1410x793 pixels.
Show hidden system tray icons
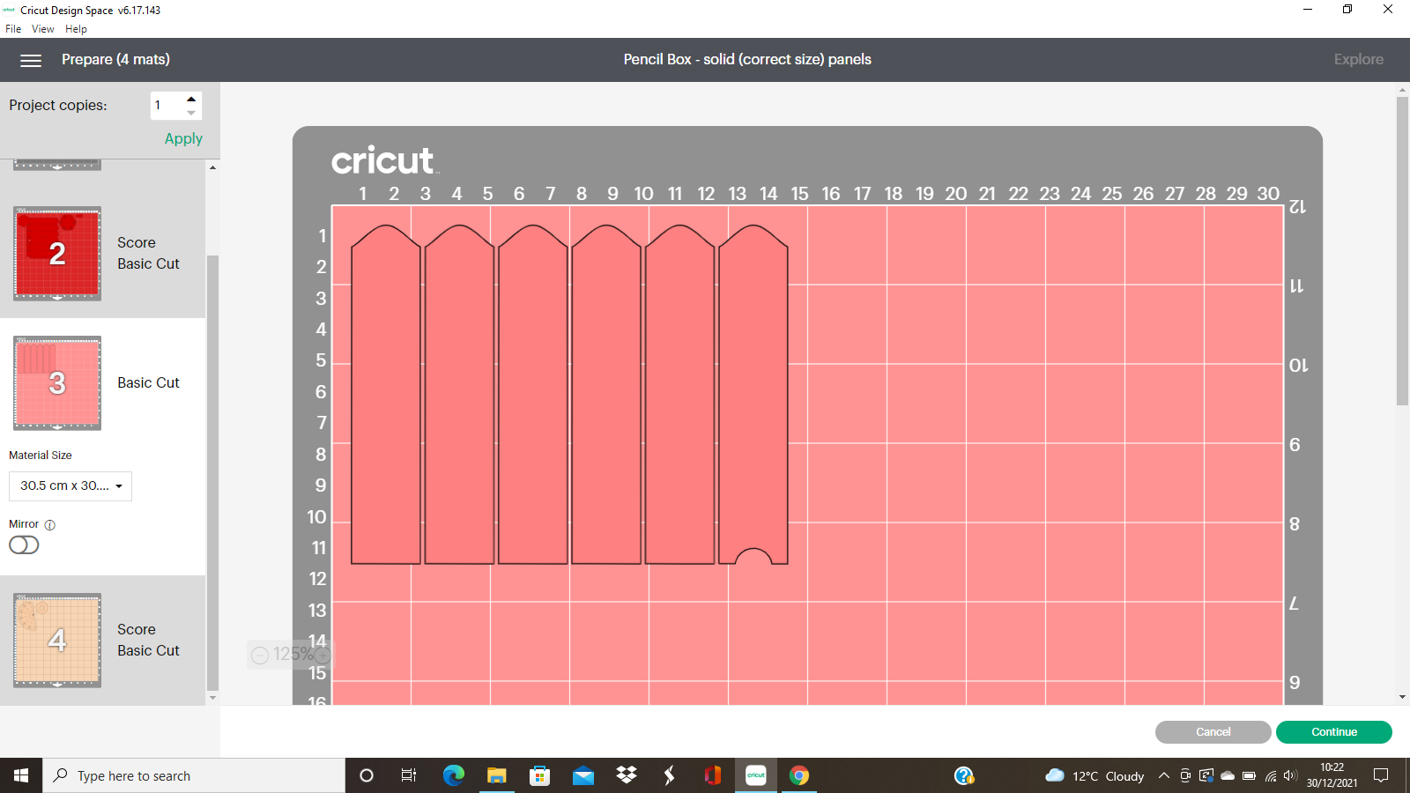click(x=1164, y=775)
